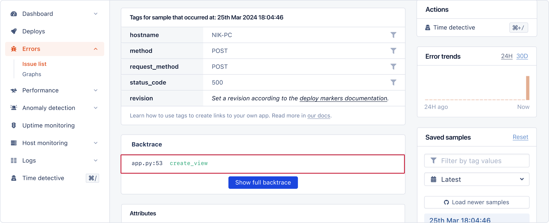
Task: Click the reload icon on Load newer samples
Action: 446,202
